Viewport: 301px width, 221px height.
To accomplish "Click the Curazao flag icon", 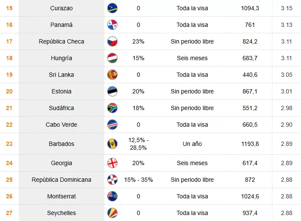I will click(112, 8).
